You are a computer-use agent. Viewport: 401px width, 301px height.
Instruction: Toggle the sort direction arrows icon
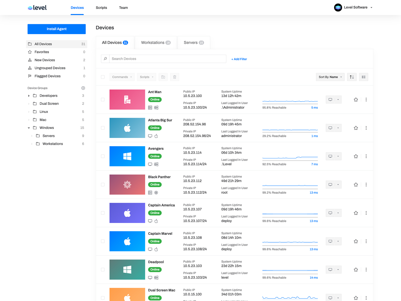click(x=352, y=77)
